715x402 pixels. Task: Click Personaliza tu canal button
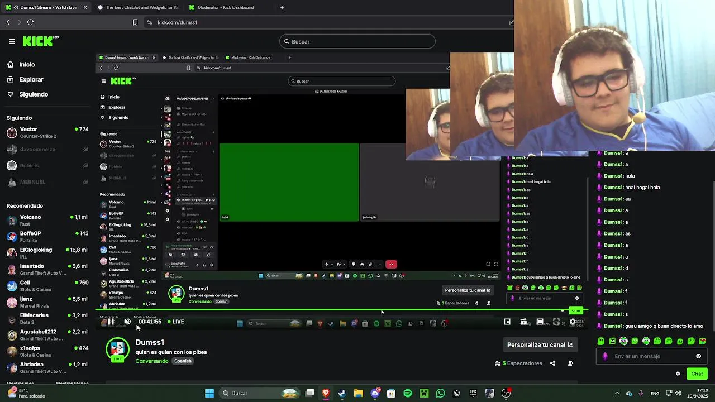(x=540, y=344)
